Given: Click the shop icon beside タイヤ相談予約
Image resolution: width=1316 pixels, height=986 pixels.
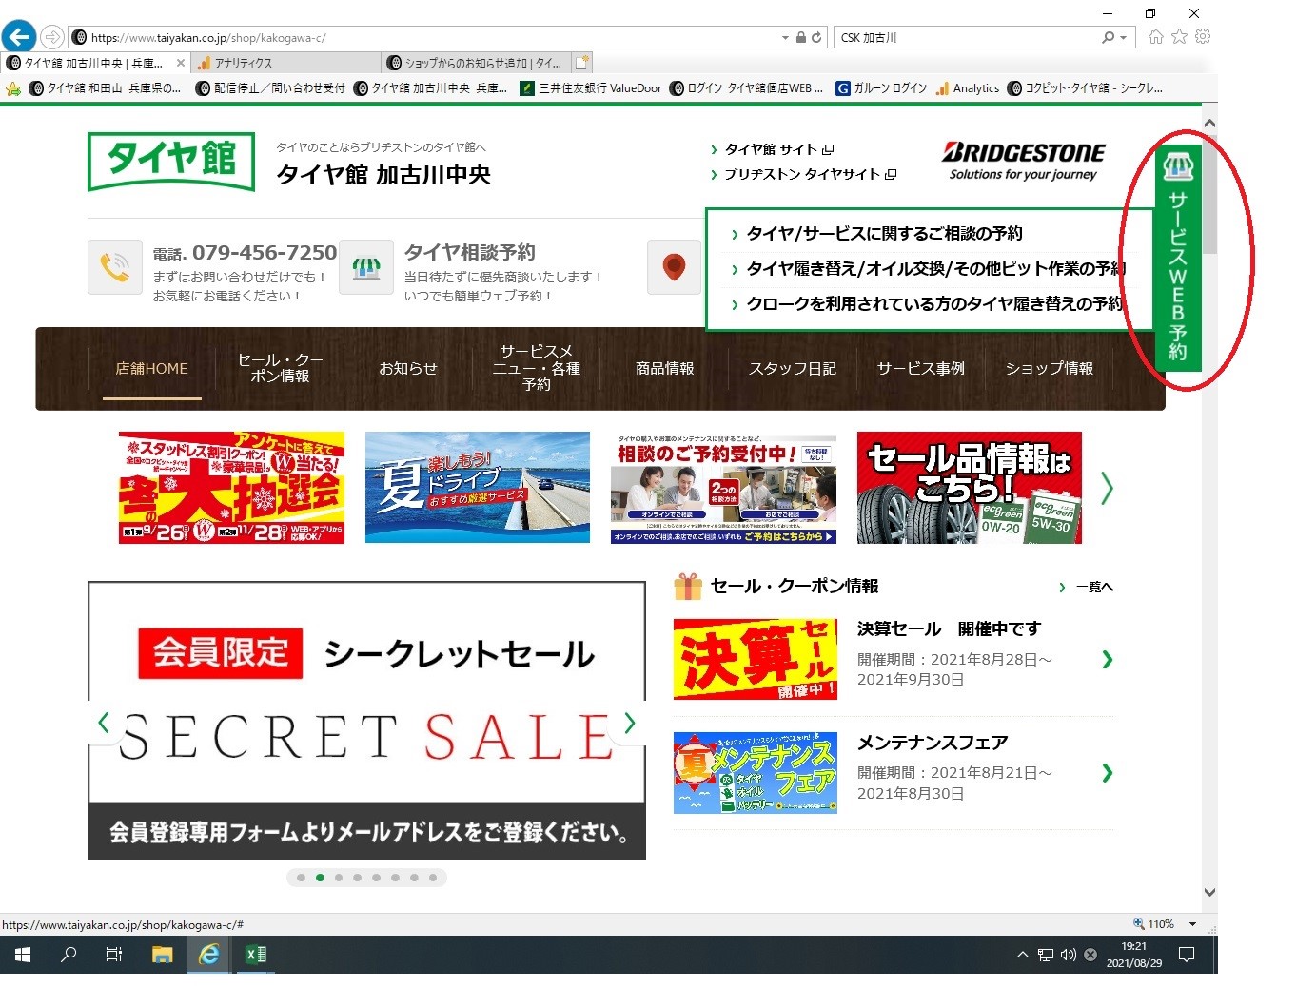Looking at the screenshot, I should coord(366,267).
